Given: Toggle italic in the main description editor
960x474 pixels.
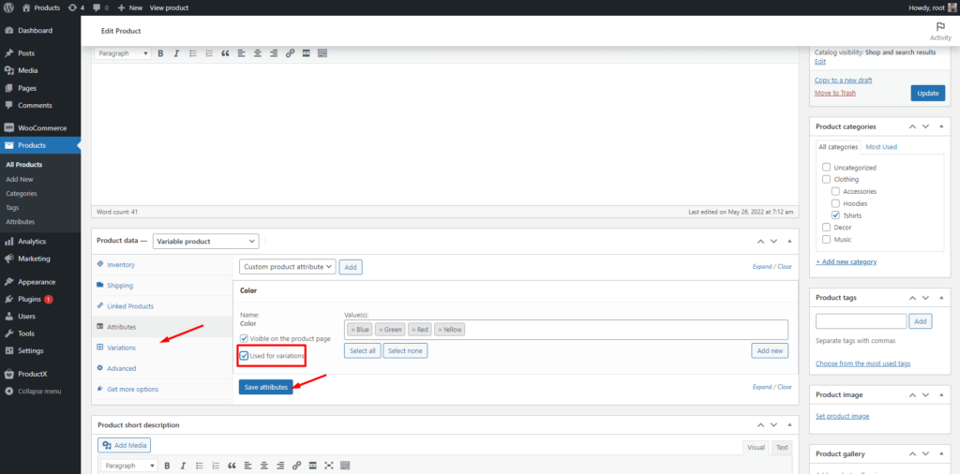Looking at the screenshot, I should (x=176, y=53).
